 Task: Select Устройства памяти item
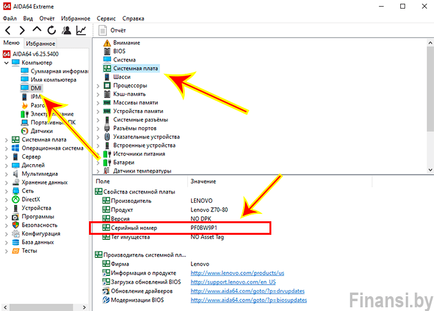(133, 111)
